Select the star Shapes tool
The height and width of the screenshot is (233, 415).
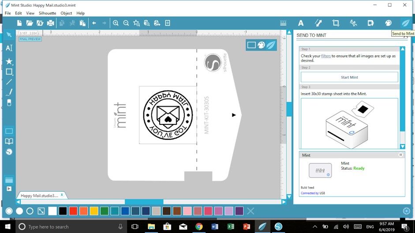click(x=9, y=61)
